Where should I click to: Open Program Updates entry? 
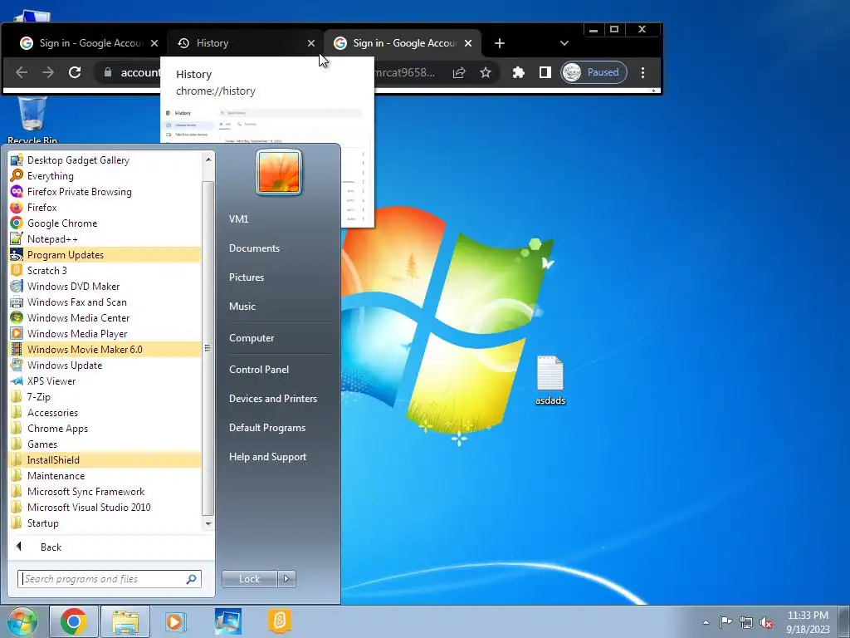point(105,254)
